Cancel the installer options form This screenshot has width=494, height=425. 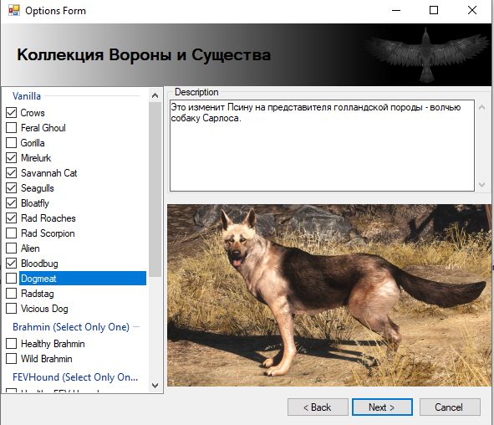click(x=450, y=407)
